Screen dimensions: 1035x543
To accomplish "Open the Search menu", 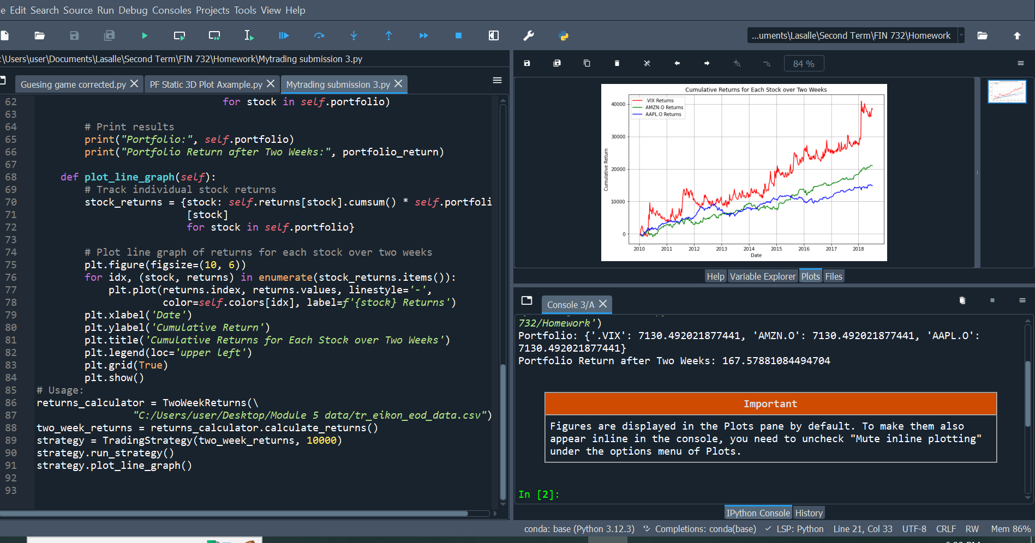I will [x=45, y=10].
